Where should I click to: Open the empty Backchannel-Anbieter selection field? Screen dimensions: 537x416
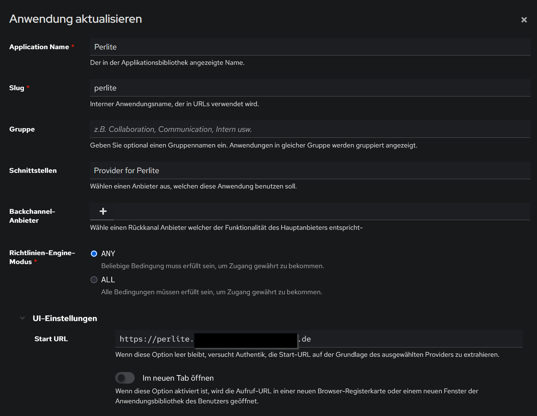[321, 212]
